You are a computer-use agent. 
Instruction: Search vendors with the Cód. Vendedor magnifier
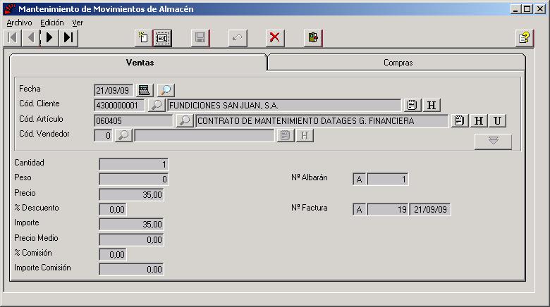point(123,135)
